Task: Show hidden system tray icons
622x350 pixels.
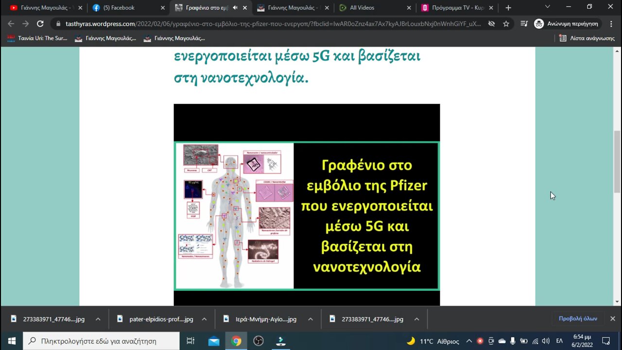Action: coord(469,341)
